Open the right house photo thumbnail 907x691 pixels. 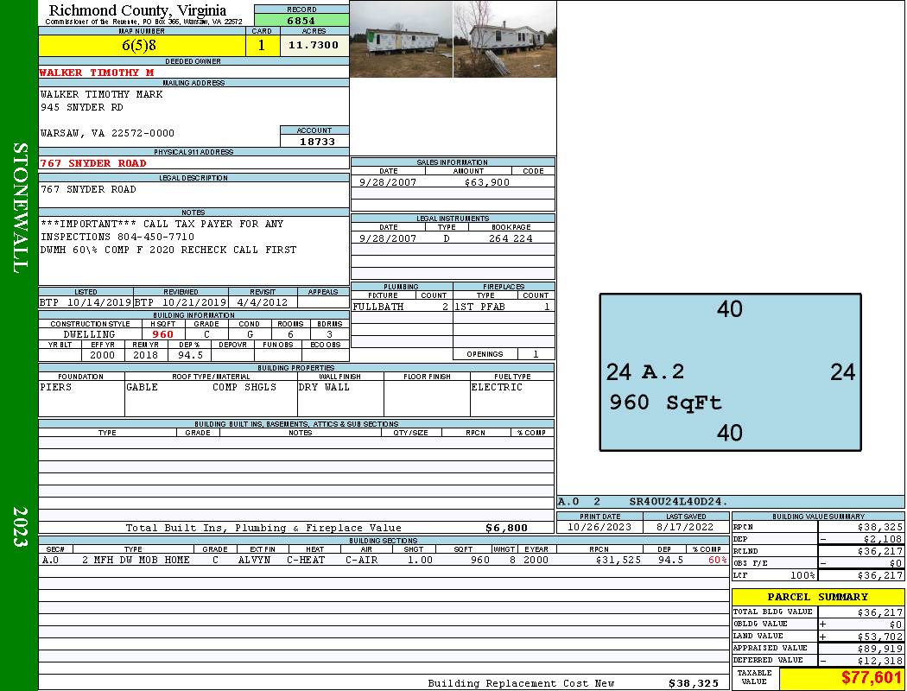[x=505, y=40]
